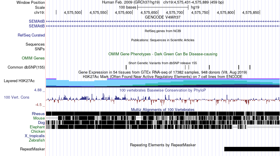This screenshot has height=156, width=280.
Task: Click the first dbSNP variant tick mark
Action: click(x=126, y=67)
